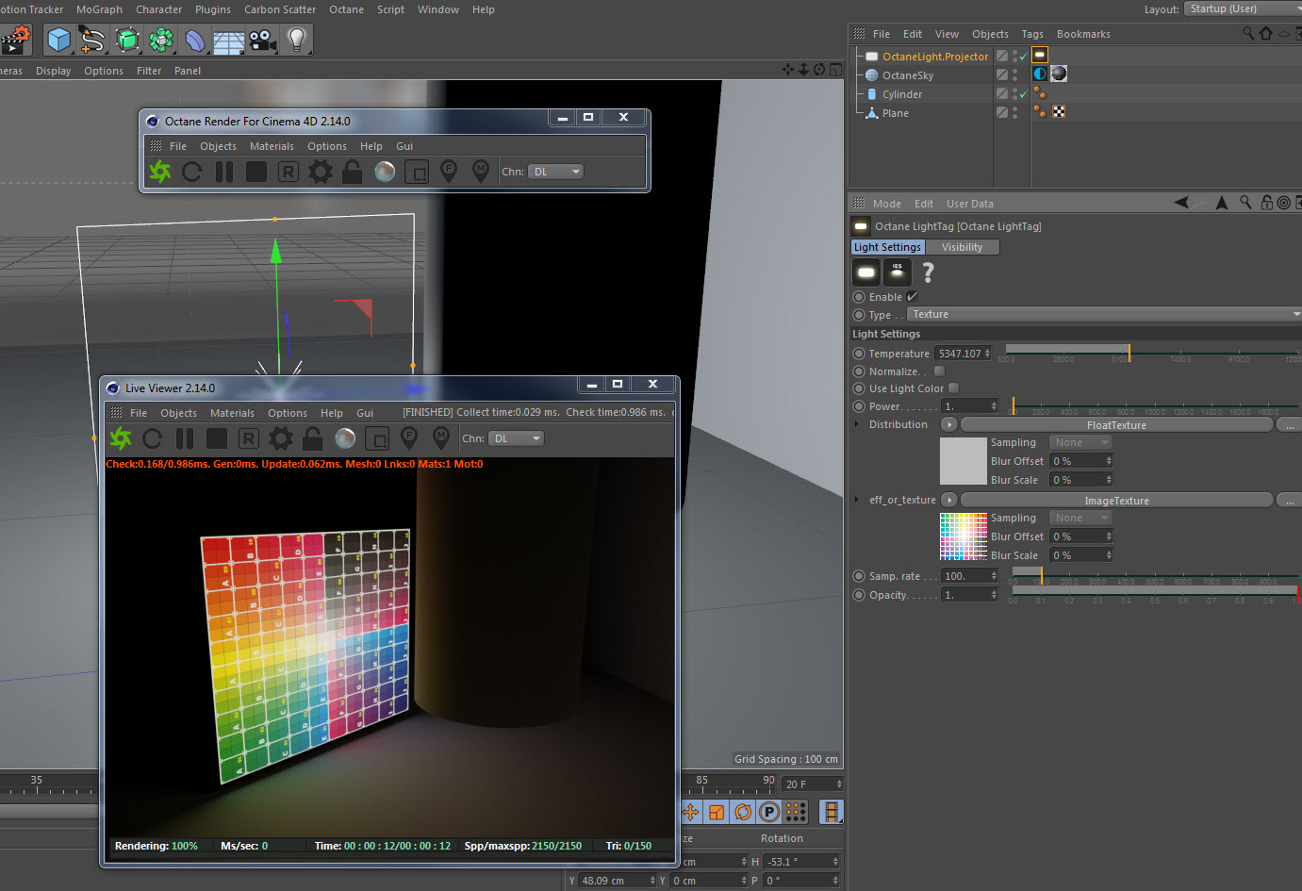Open the Chn dropdown in Live Viewer

(518, 438)
